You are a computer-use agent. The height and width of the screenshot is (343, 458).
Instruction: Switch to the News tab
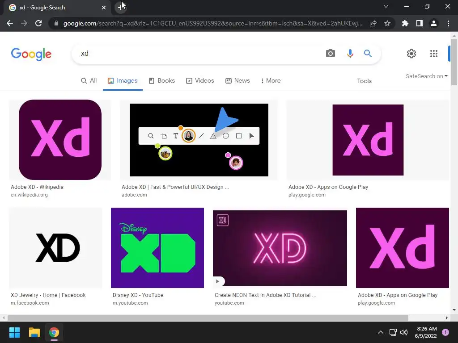(x=238, y=80)
